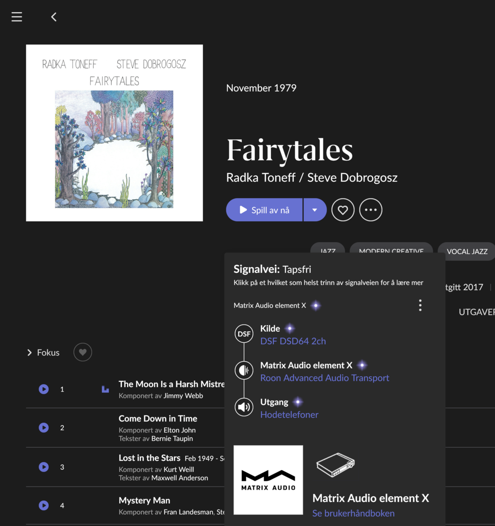495x526 pixels.
Task: Play track 3 Lost in the Stars
Action: tap(44, 467)
